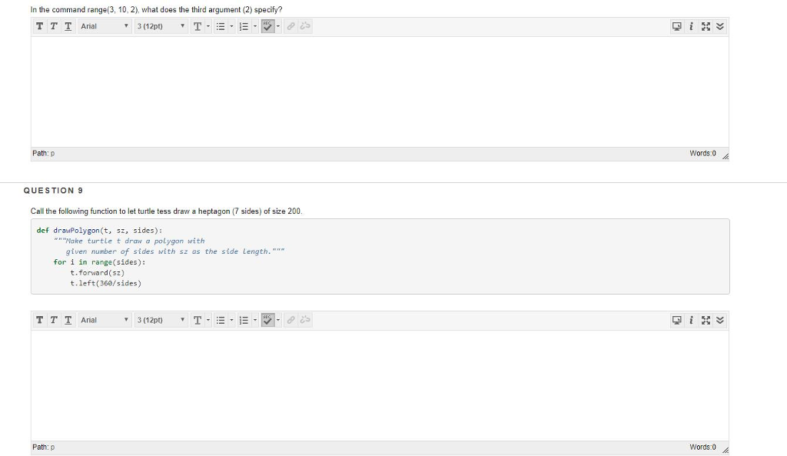Click preview monitor icon in range question editor

(x=676, y=26)
